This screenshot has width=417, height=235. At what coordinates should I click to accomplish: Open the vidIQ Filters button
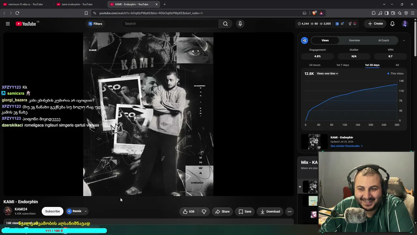click(x=95, y=23)
